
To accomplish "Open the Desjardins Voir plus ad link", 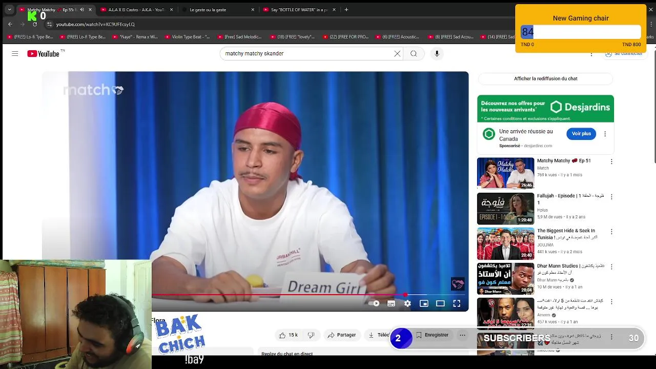I will 581,133.
